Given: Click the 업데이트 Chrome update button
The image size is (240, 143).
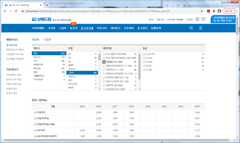Looking at the screenshot, I should point(230,11).
